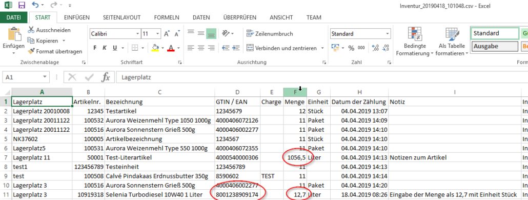Toggle bold F formatting
The image size is (528, 200).
pyautogui.click(x=95, y=48)
